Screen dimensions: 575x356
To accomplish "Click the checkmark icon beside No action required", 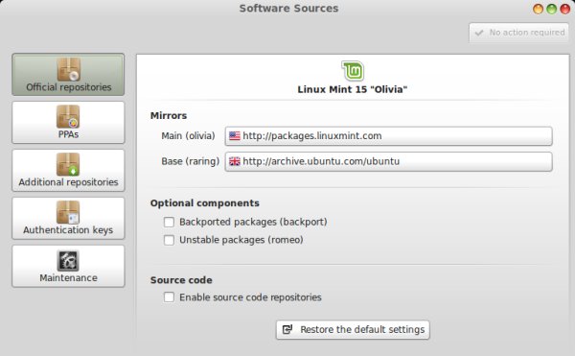I will tap(479, 33).
